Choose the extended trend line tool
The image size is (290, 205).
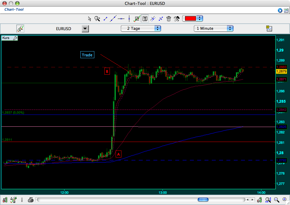(113, 19)
